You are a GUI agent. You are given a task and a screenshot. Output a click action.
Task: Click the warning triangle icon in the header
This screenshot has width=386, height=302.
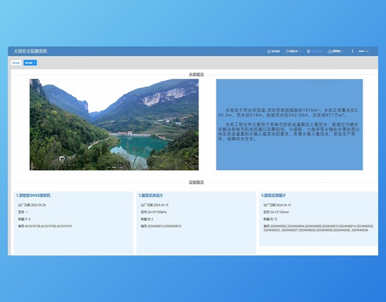click(330, 51)
